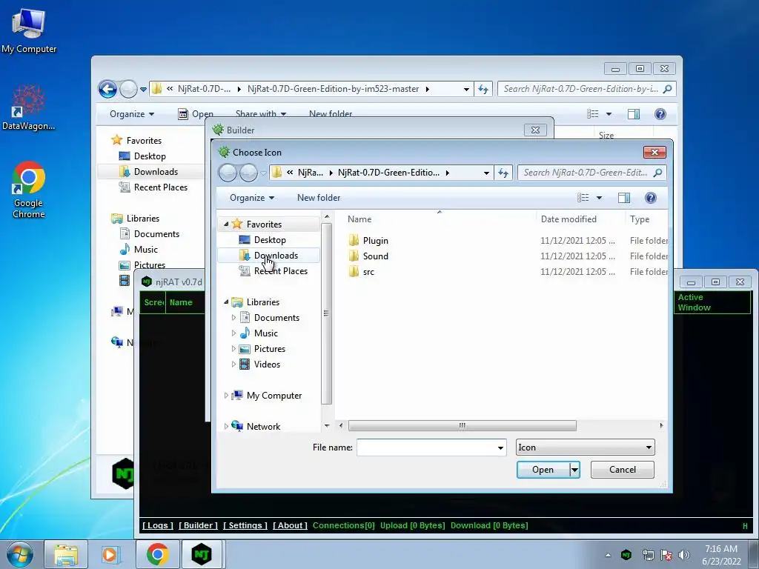Select the src folder
This screenshot has height=569, width=759.
click(x=368, y=272)
